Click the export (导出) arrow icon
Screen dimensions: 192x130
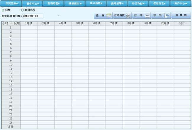[167, 16]
